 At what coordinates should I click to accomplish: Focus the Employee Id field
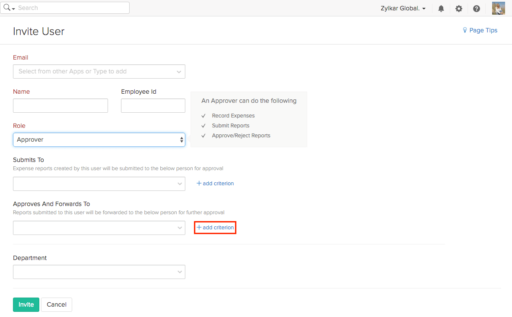coord(153,106)
